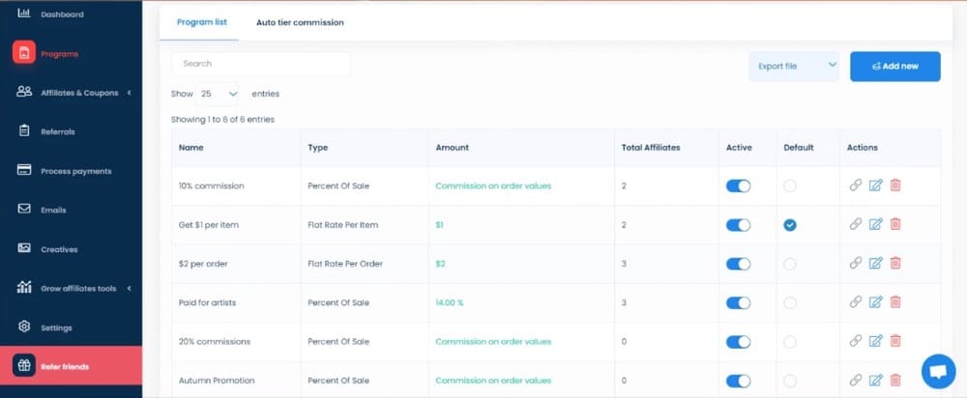Open the live chat bubble icon
The image size is (967, 398).
[x=937, y=371]
